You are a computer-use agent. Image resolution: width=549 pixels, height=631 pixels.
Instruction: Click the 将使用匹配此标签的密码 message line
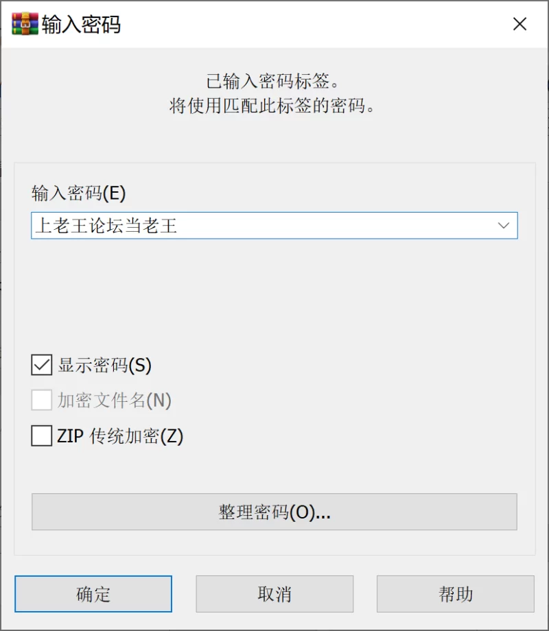coord(273,107)
